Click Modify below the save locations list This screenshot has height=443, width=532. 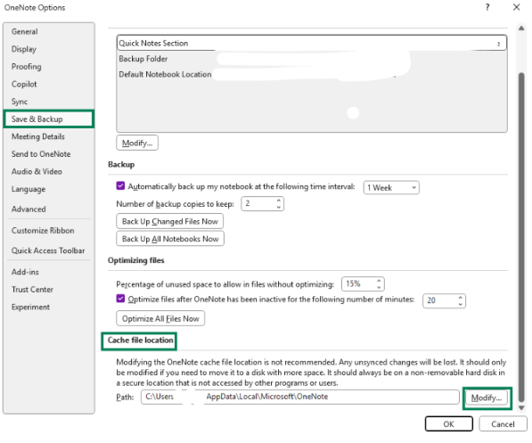(x=137, y=143)
